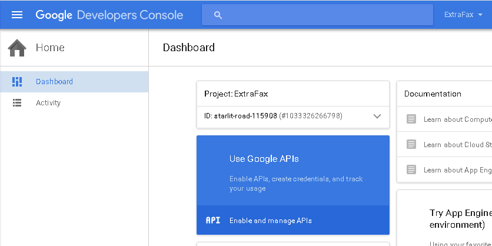This screenshot has width=492, height=246.
Task: Click the Dashboard sidebar icon
Action: pos(17,82)
